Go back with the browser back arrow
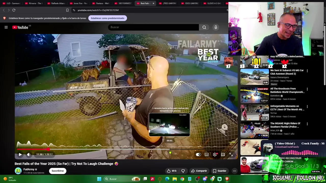 4,10
